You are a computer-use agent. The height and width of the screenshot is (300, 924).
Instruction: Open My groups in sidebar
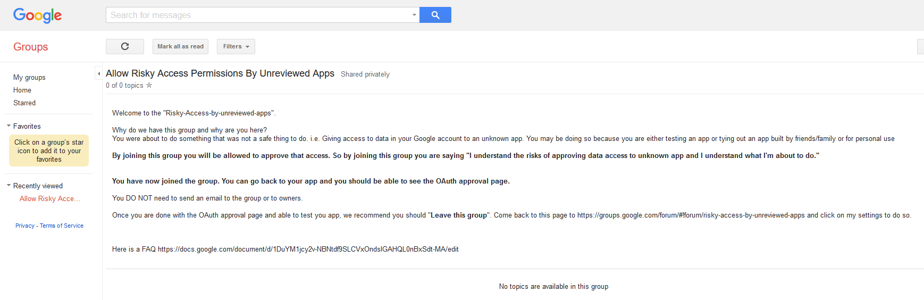coord(29,77)
